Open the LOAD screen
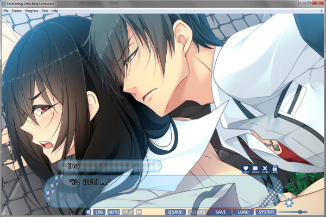Viewport: 326px width, 217px height. click(243, 212)
